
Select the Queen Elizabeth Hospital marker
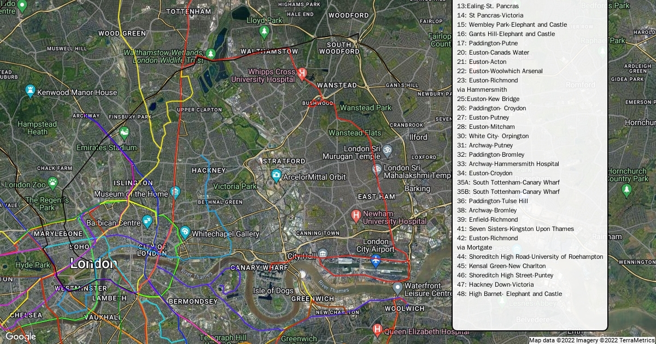(377, 330)
